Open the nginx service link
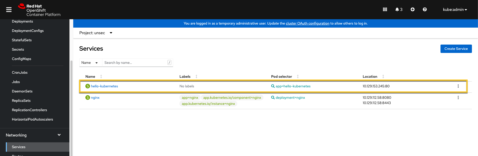Image resolution: width=478 pixels, height=156 pixels. click(95, 97)
